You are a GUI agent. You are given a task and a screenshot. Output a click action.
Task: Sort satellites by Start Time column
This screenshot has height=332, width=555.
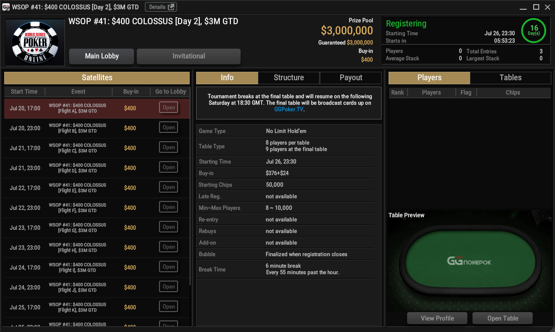(24, 92)
